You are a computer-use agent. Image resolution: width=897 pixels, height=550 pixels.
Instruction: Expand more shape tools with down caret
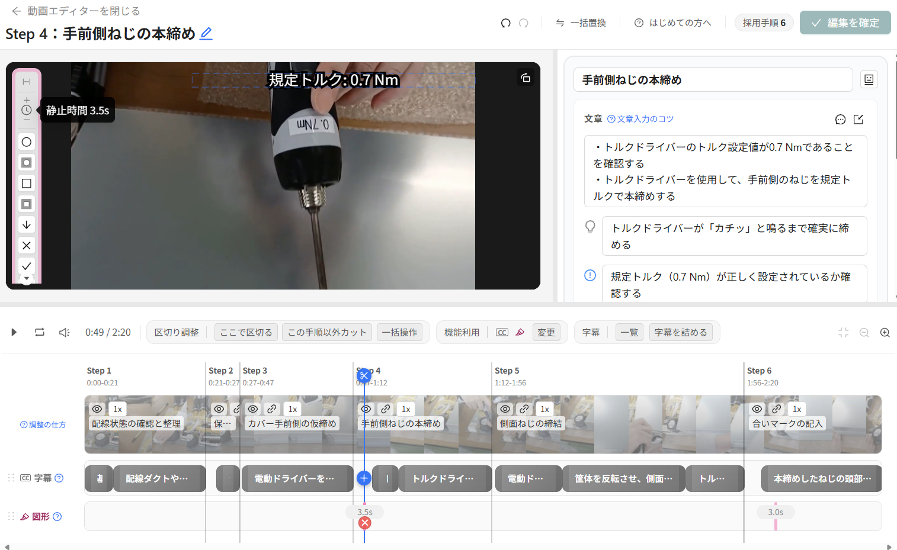click(27, 279)
